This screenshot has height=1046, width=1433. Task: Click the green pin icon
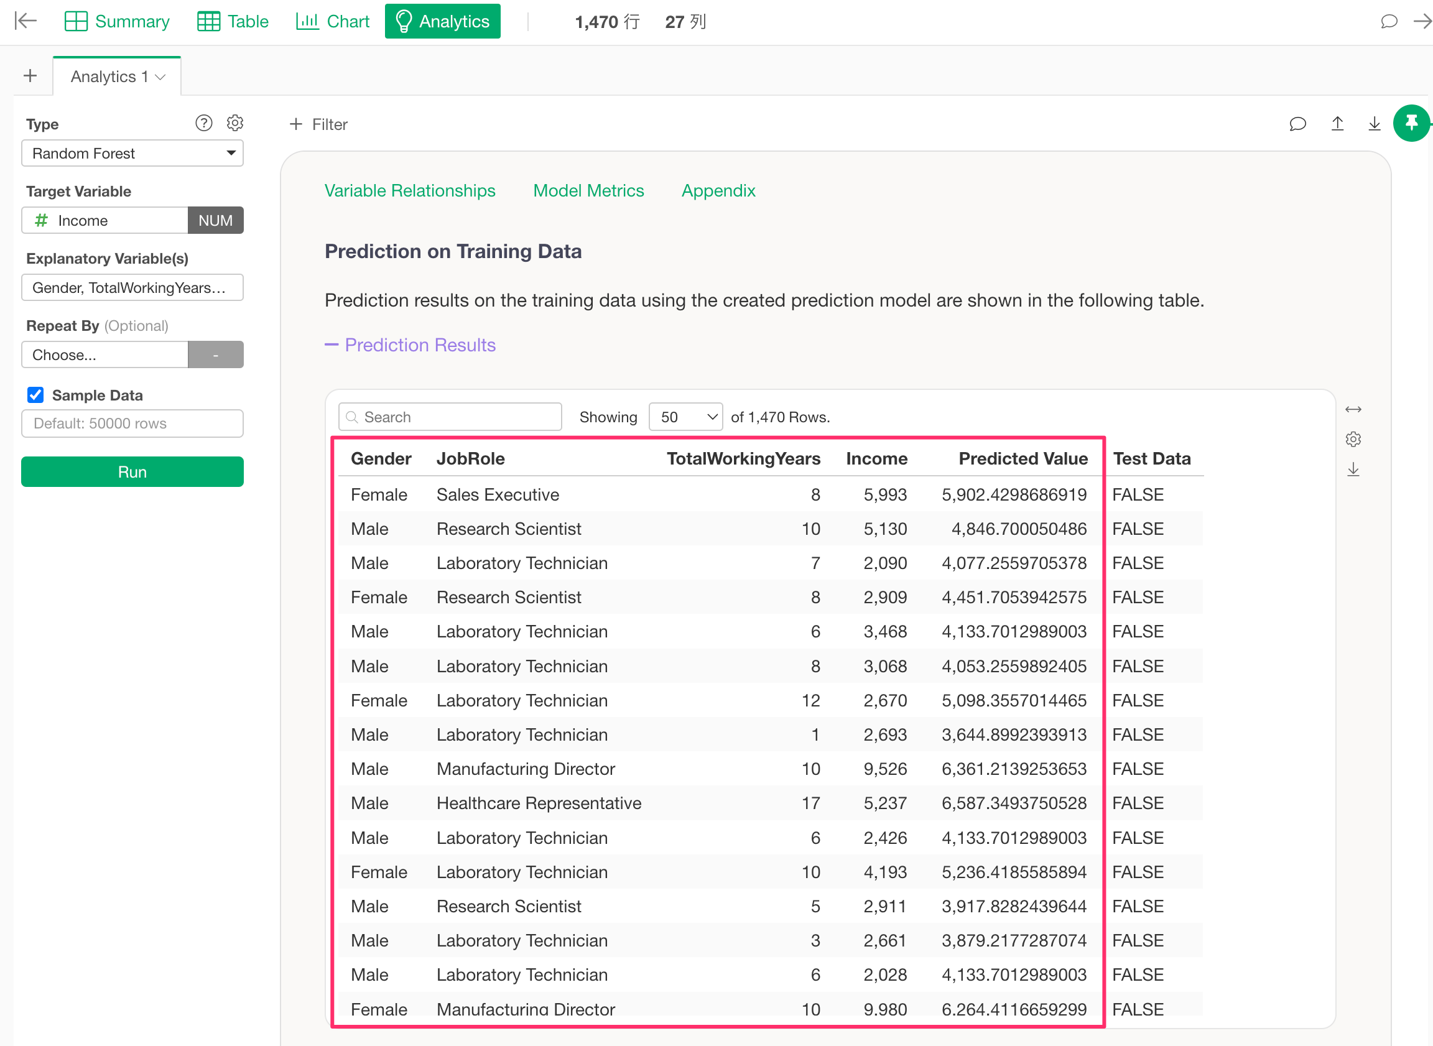click(1411, 123)
